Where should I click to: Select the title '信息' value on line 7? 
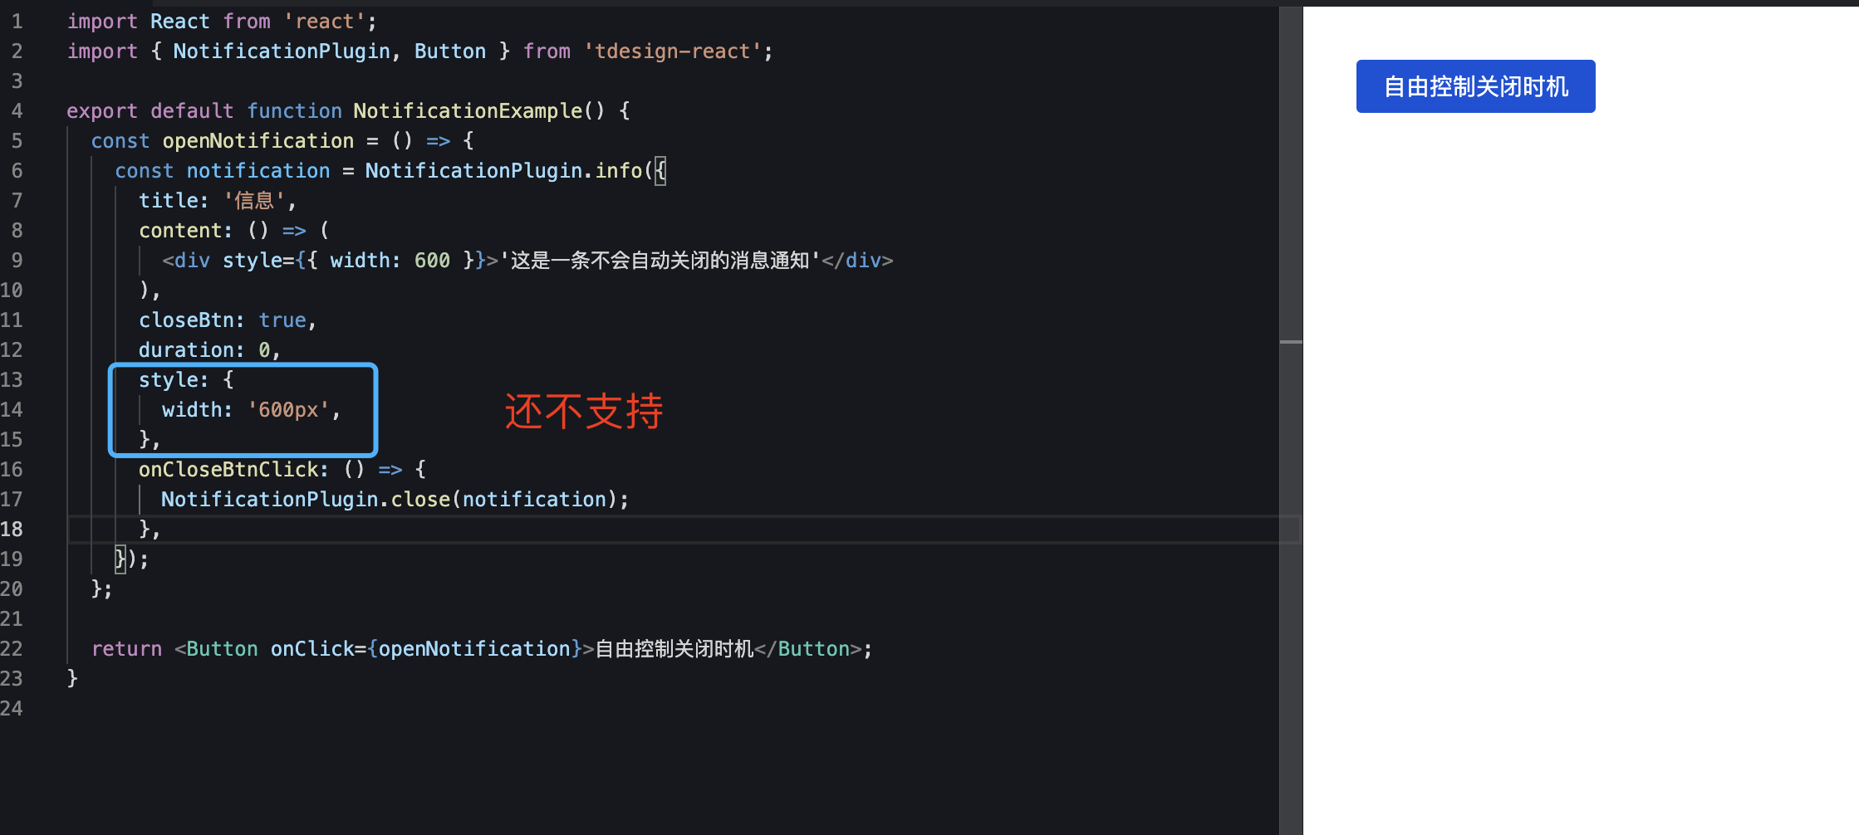pyautogui.click(x=258, y=200)
